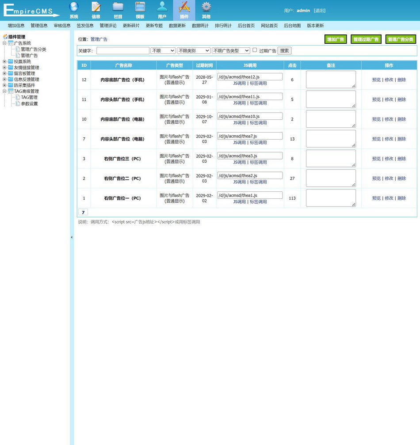Open the 栏目 folder icon
The image size is (420, 445).
coord(118,7)
